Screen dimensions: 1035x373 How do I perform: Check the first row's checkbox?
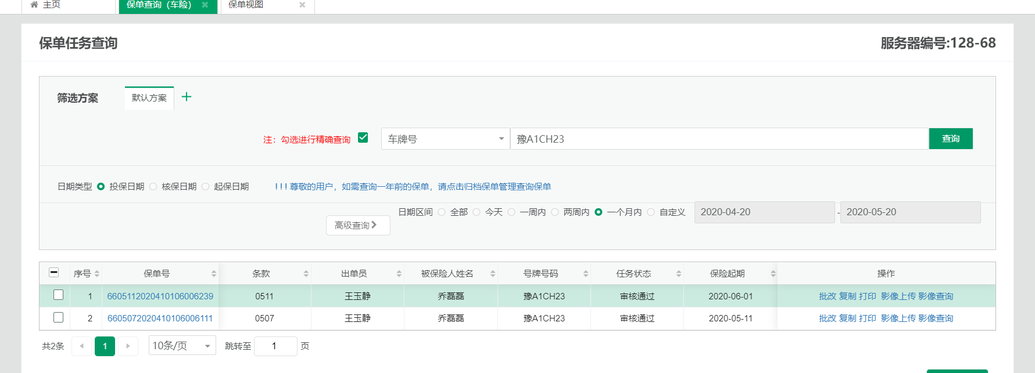pos(58,295)
